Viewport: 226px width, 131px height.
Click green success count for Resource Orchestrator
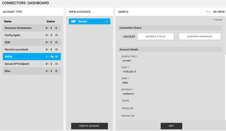pyautogui.click(x=47, y=28)
